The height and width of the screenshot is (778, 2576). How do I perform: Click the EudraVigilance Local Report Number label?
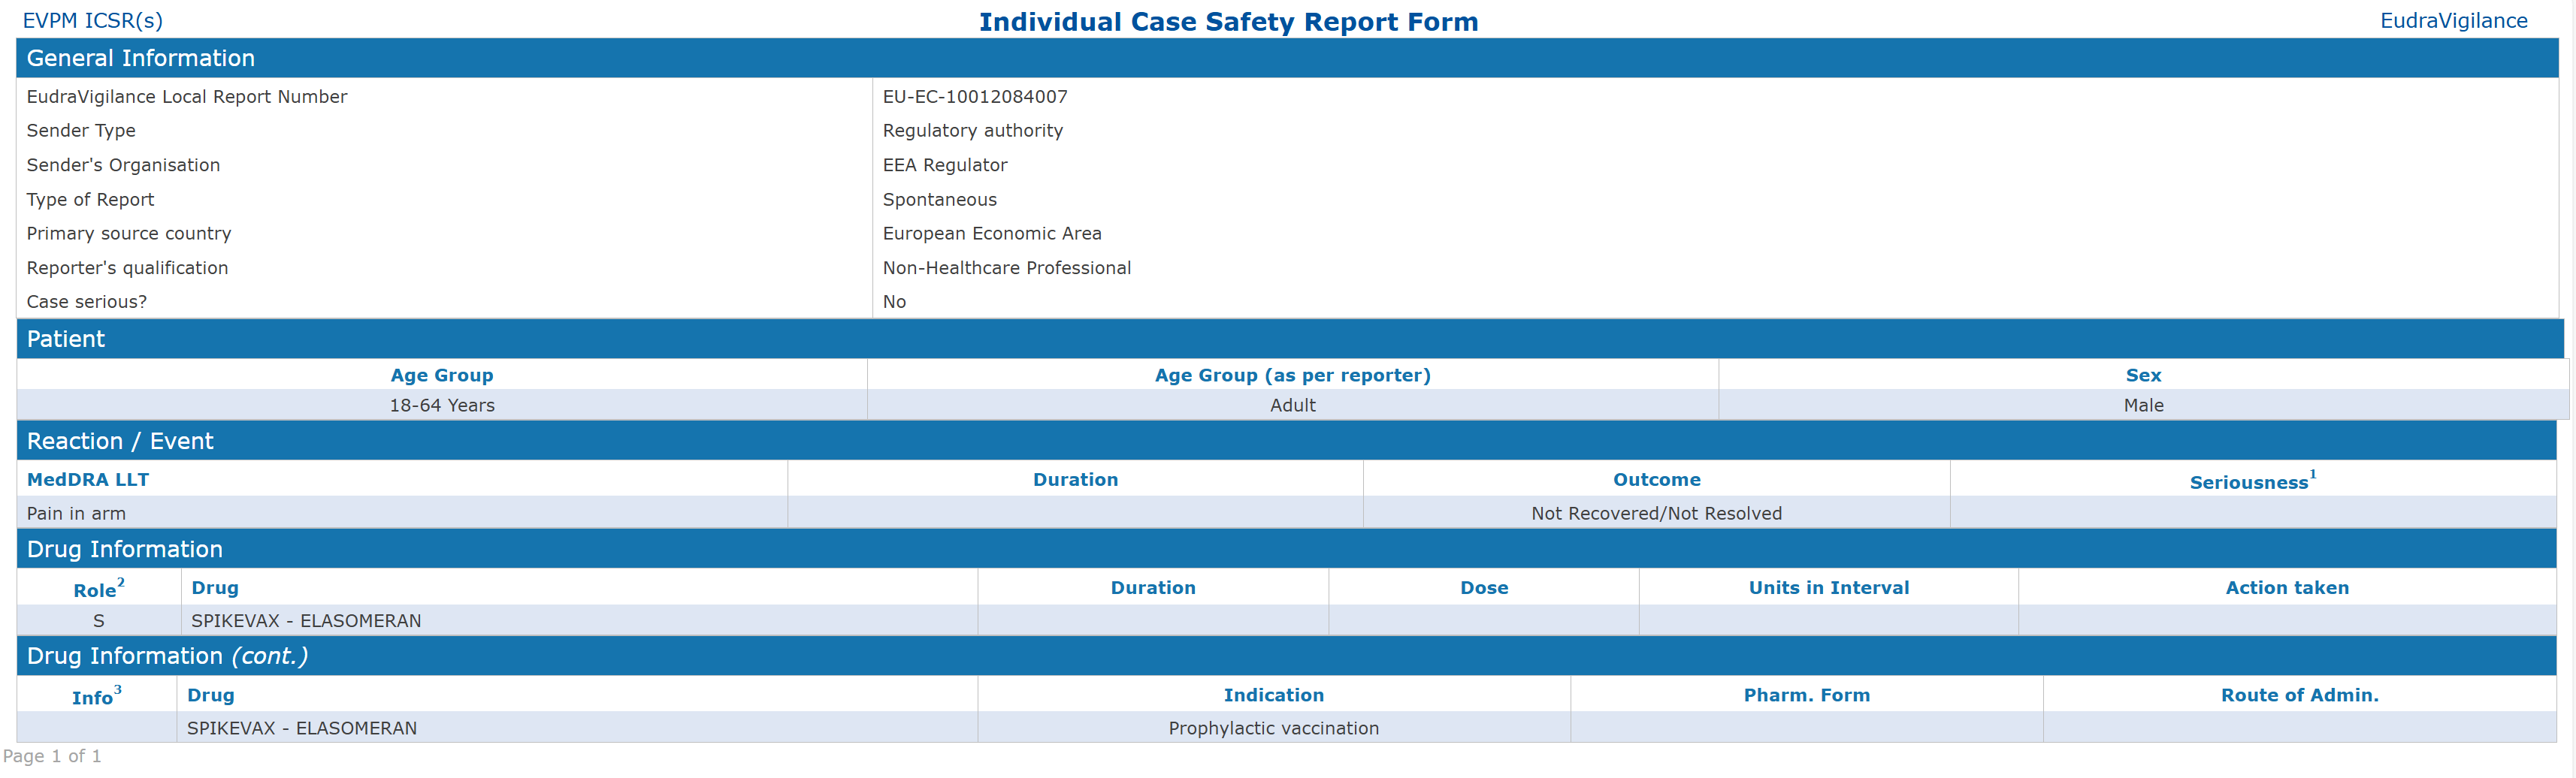tap(187, 97)
